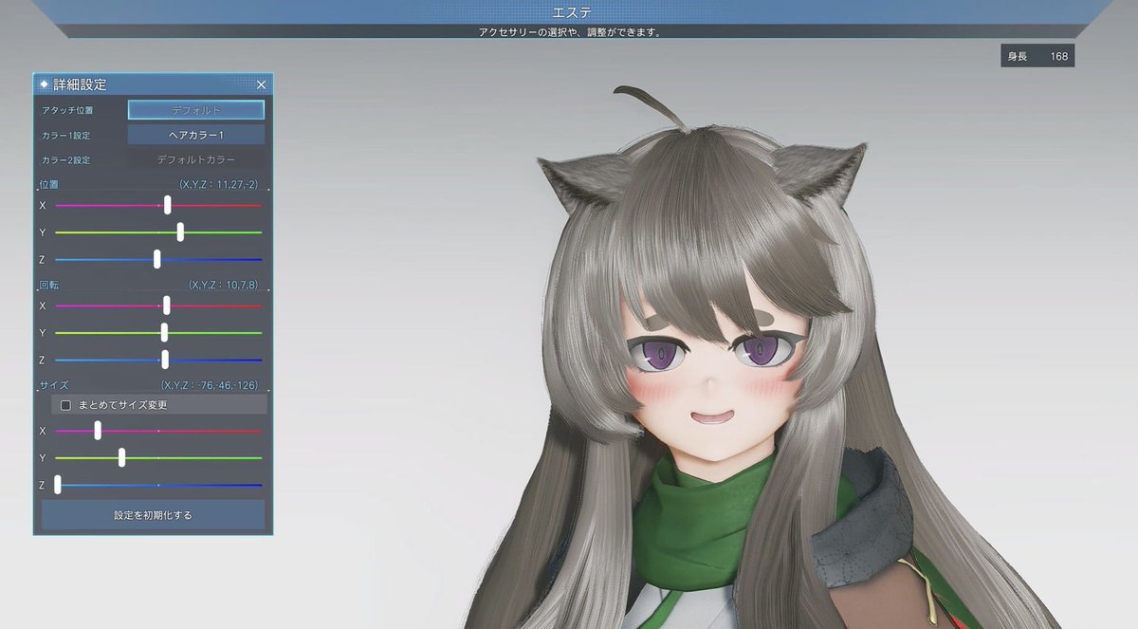Open デフォルトカラー color 2 setting
The height and width of the screenshot is (629, 1138).
tap(196, 159)
